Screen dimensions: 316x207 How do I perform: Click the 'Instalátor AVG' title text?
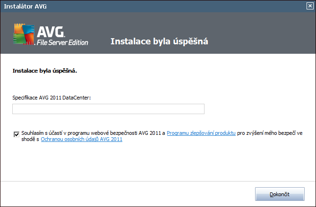25,7
